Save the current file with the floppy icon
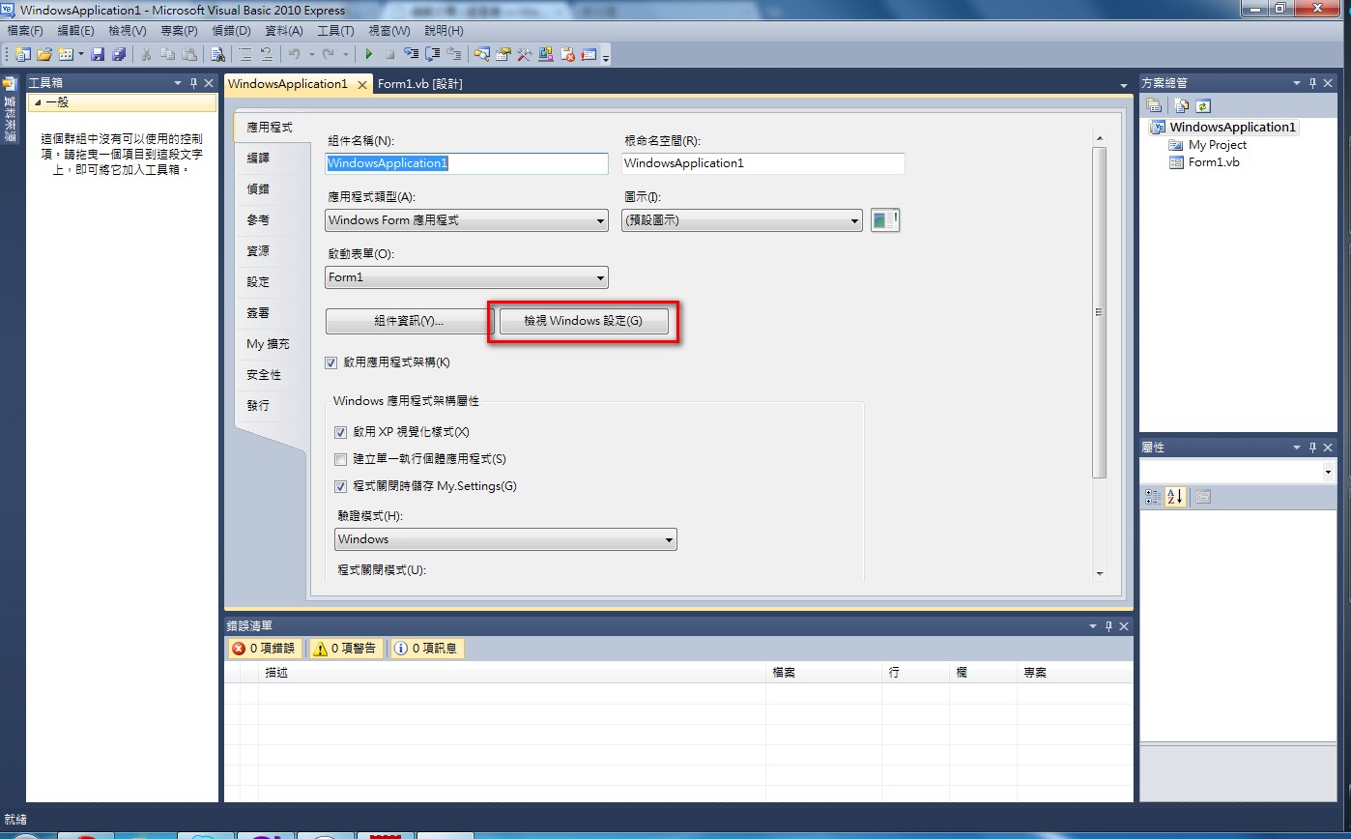Screen dimensions: 1351x839 (98, 54)
